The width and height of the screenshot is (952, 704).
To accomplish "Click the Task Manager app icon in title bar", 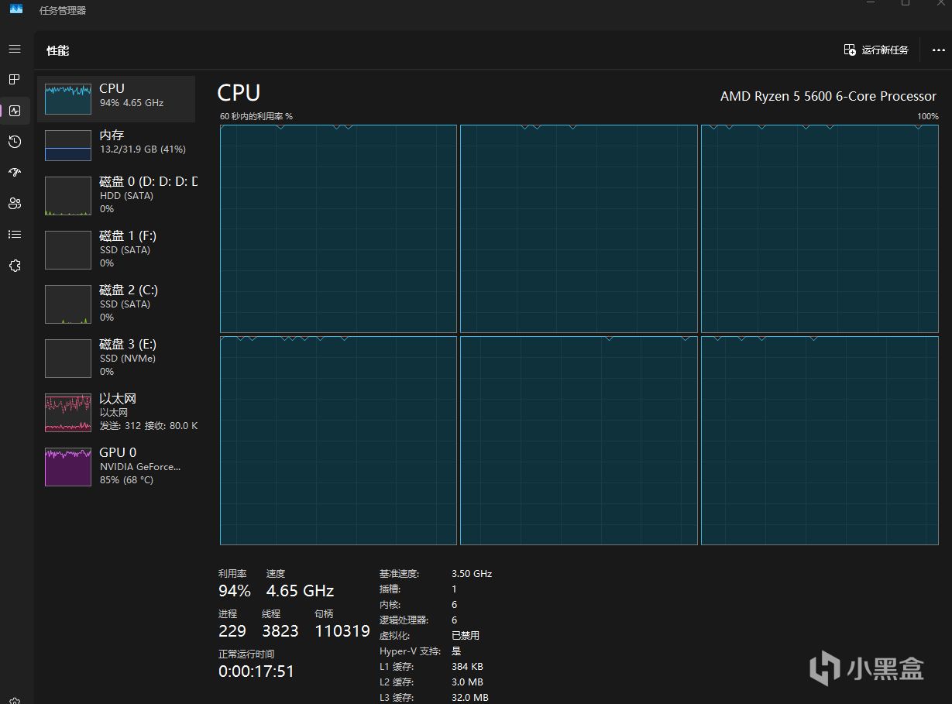I will (x=16, y=9).
